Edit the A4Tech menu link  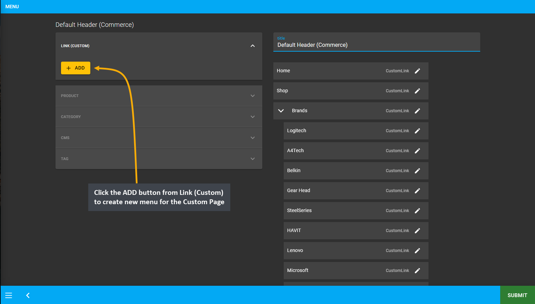pos(417,151)
